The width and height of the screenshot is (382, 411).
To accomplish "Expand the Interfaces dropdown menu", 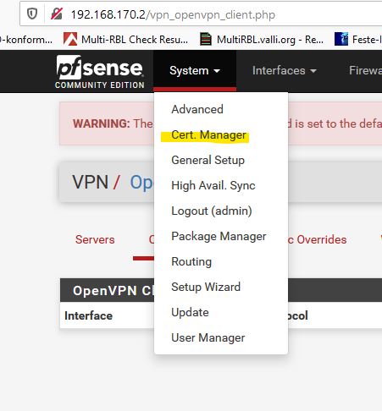I will [x=285, y=71].
